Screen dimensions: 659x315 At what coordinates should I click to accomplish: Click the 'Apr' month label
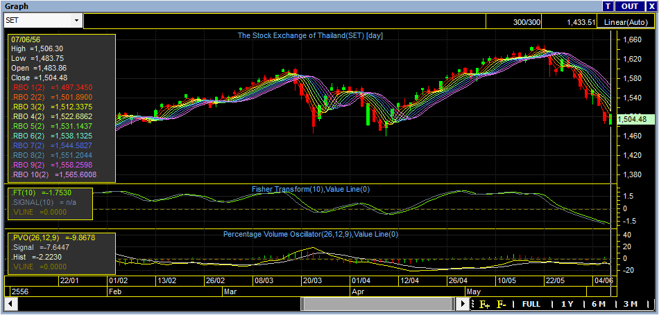coord(357,291)
